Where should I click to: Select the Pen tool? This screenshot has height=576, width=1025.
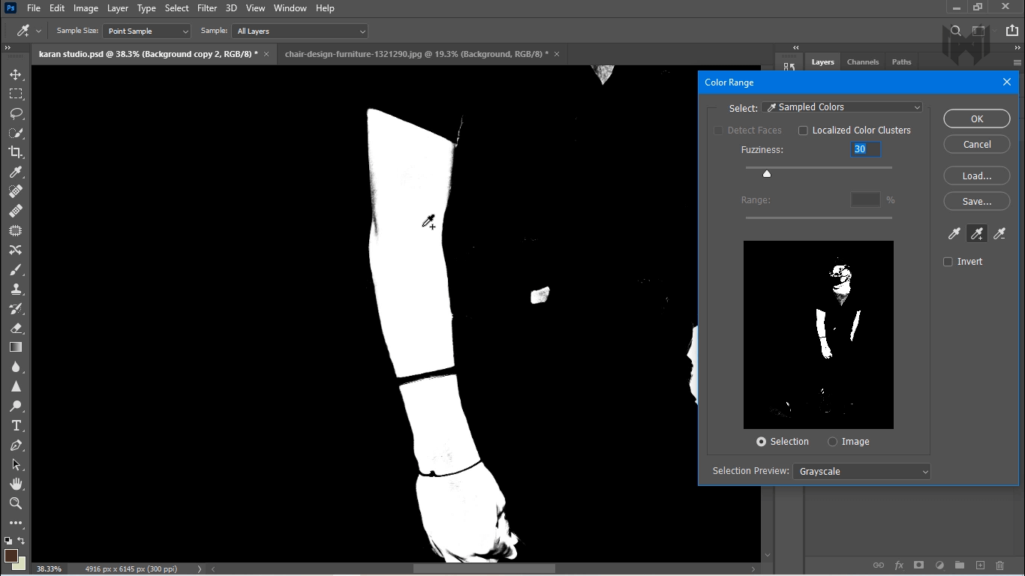(16, 445)
